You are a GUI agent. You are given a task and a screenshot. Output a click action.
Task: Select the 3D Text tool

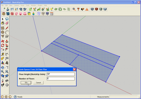coord(7,63)
